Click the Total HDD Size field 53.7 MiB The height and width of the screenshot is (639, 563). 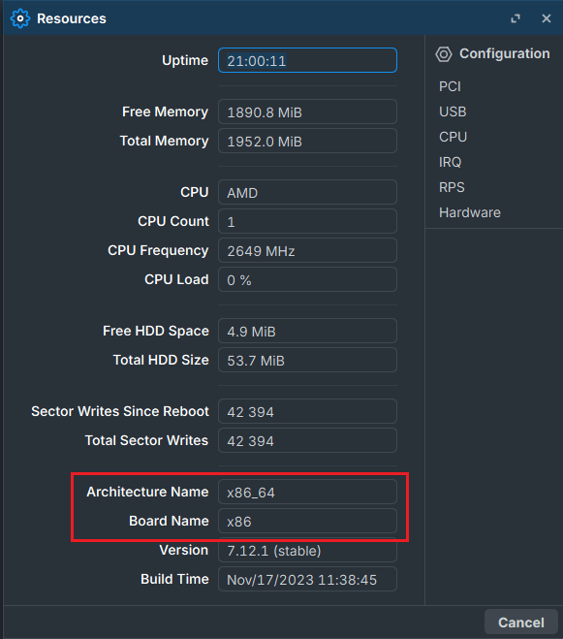coord(307,361)
